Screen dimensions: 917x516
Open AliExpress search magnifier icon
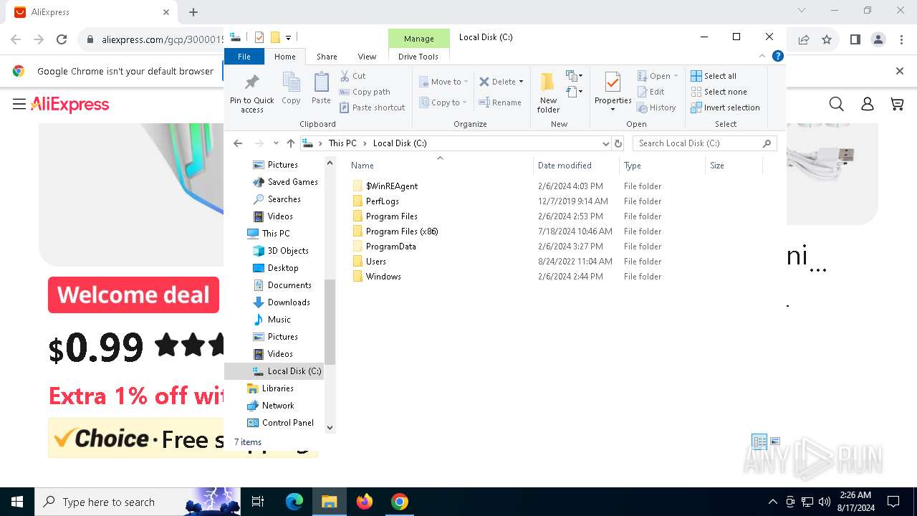point(836,105)
